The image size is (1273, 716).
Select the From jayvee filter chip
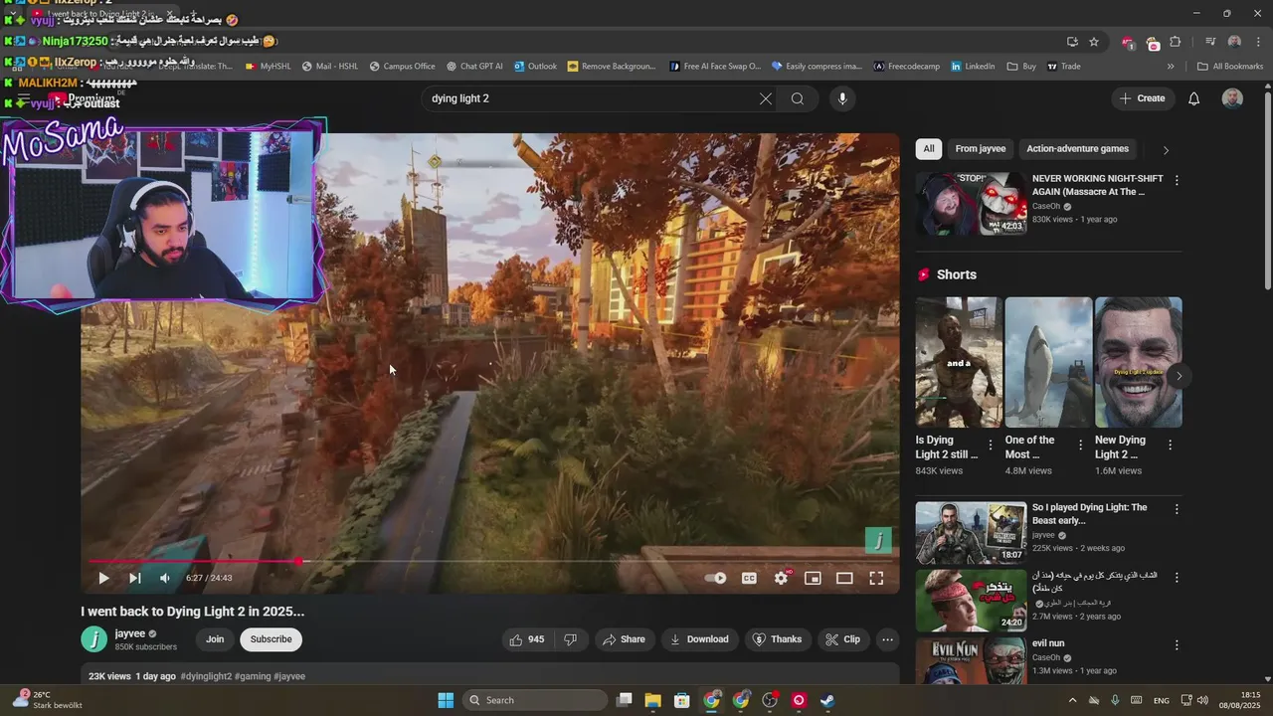(981, 149)
